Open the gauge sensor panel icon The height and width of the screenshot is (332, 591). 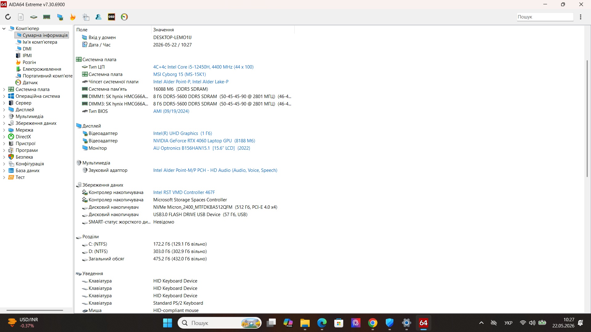coord(124,17)
